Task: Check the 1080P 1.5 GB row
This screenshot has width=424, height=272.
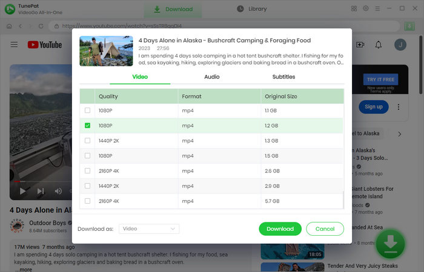Action: pyautogui.click(x=87, y=156)
